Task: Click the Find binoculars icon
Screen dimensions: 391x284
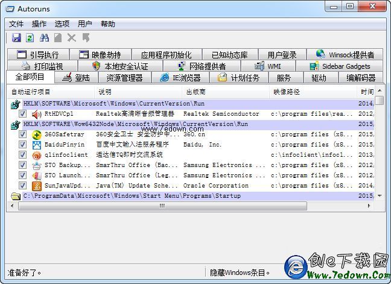Action: pos(44,38)
